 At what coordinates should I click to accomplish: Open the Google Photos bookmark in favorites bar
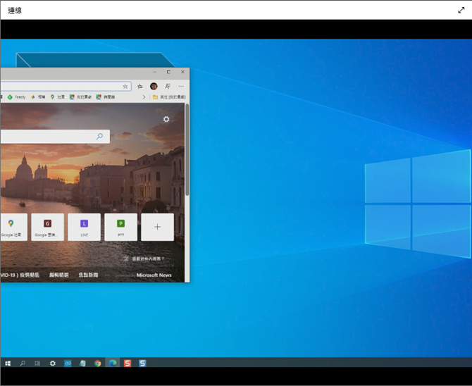coord(38,97)
